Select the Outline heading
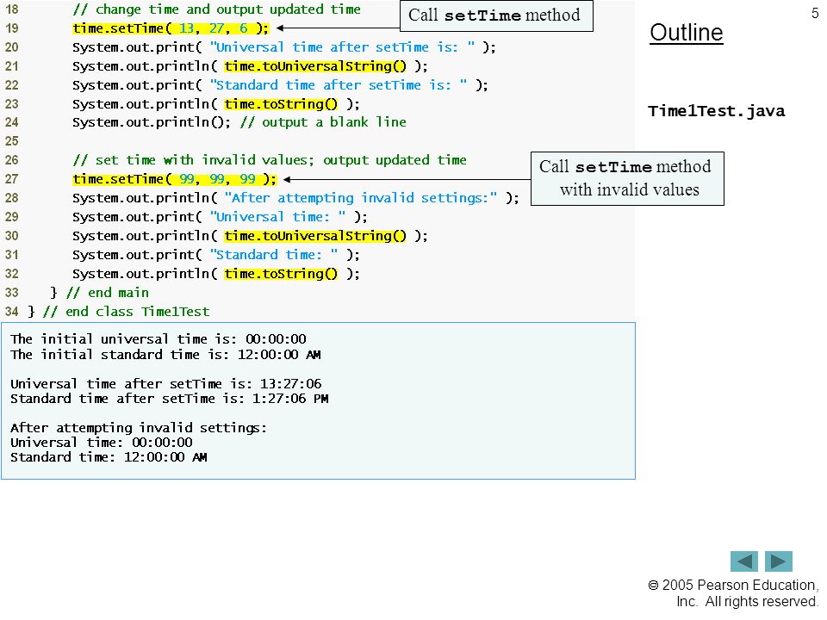The height and width of the screenshot is (620, 827). click(x=687, y=33)
